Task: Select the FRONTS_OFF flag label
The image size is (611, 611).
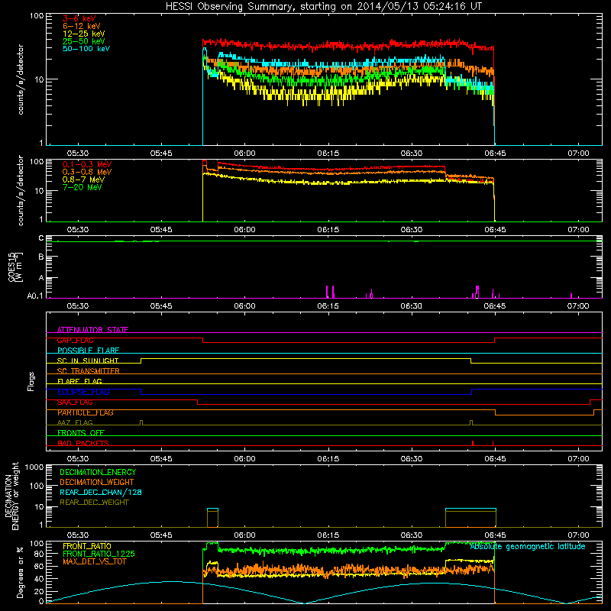Action: (81, 433)
